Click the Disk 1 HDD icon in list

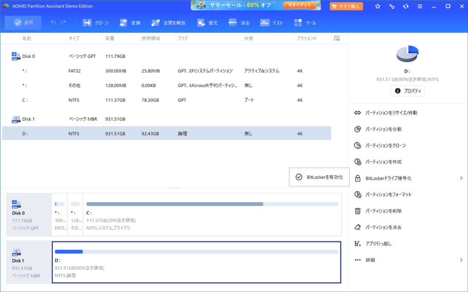tap(16, 119)
